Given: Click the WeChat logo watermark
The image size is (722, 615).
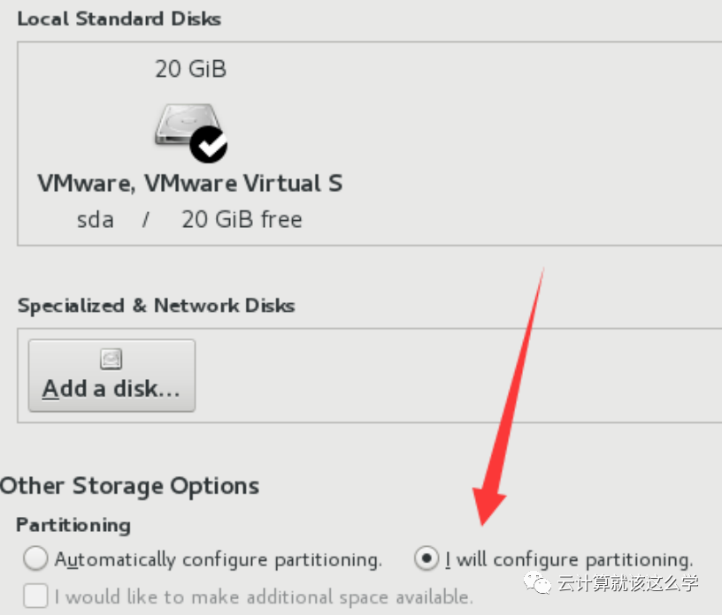Looking at the screenshot, I should click(537, 583).
